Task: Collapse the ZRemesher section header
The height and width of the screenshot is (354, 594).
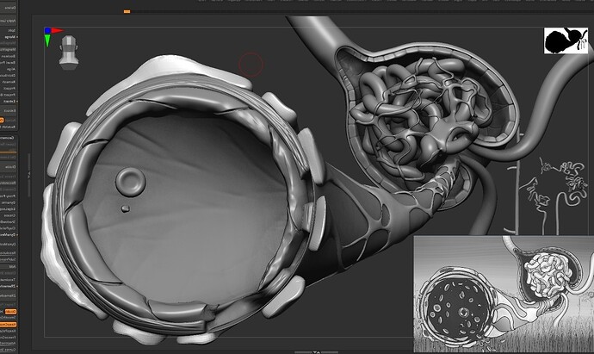Action: (9, 286)
